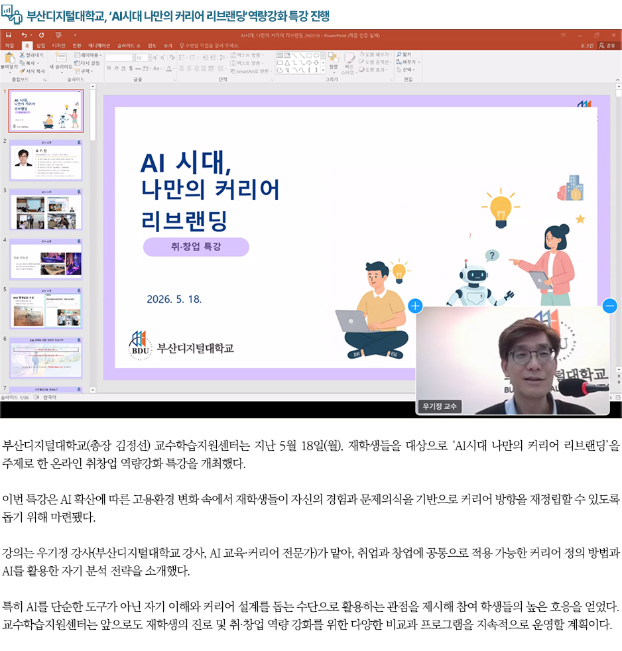The height and width of the screenshot is (651, 622).
Task: Cut the selection with 잘라내기
Action: pos(32,55)
